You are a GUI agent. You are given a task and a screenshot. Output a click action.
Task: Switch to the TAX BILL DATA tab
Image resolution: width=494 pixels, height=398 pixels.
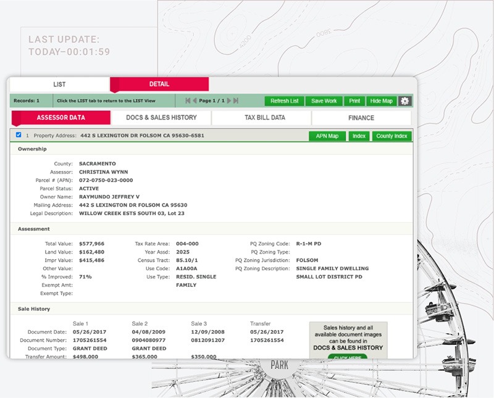click(265, 117)
